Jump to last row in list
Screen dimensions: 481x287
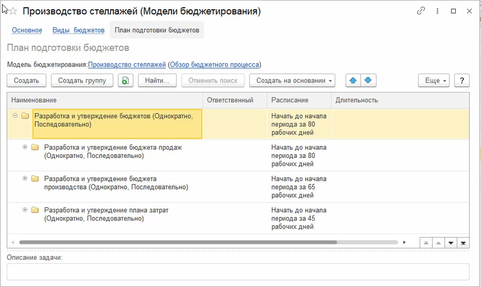click(x=463, y=243)
